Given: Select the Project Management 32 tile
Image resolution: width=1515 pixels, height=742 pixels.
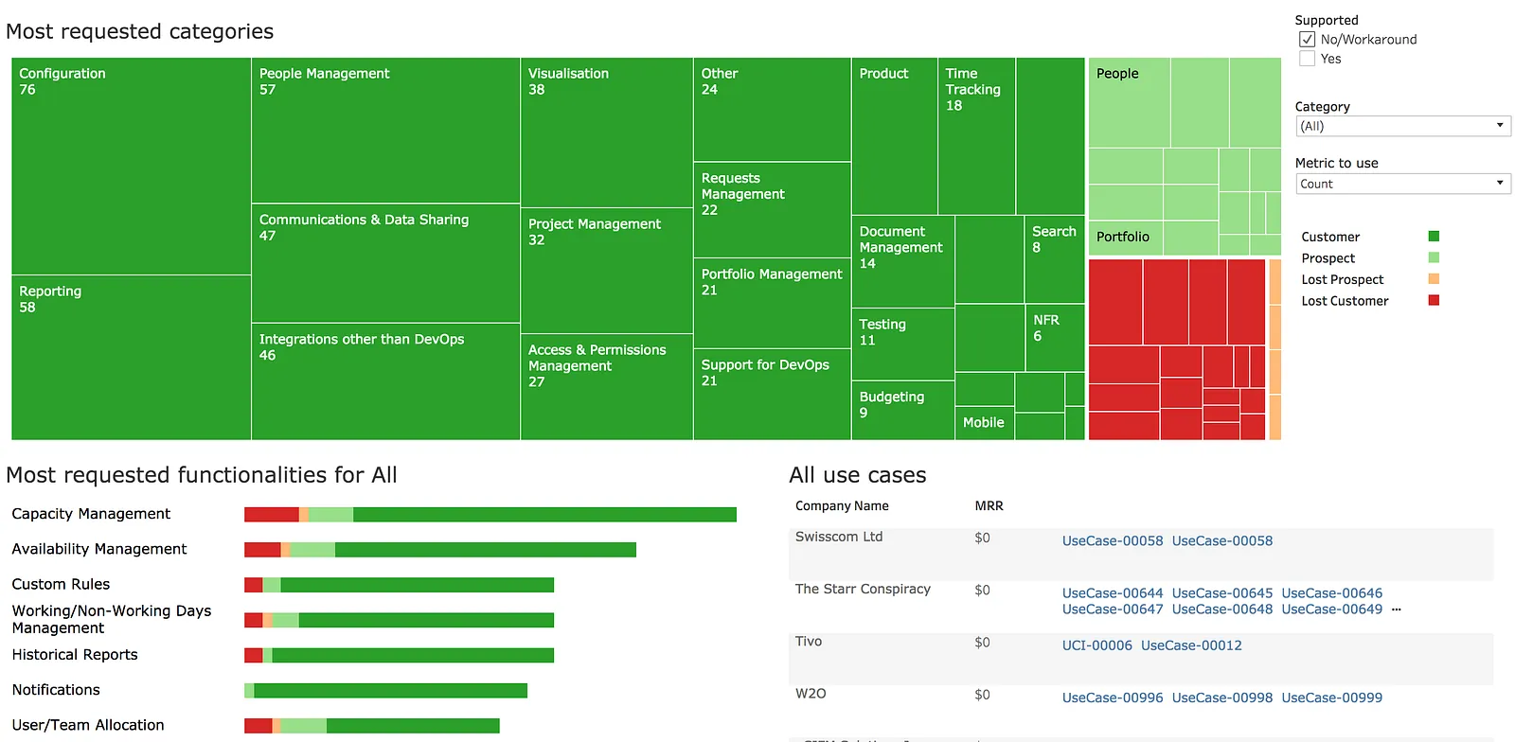Looking at the screenshot, I should (607, 271).
